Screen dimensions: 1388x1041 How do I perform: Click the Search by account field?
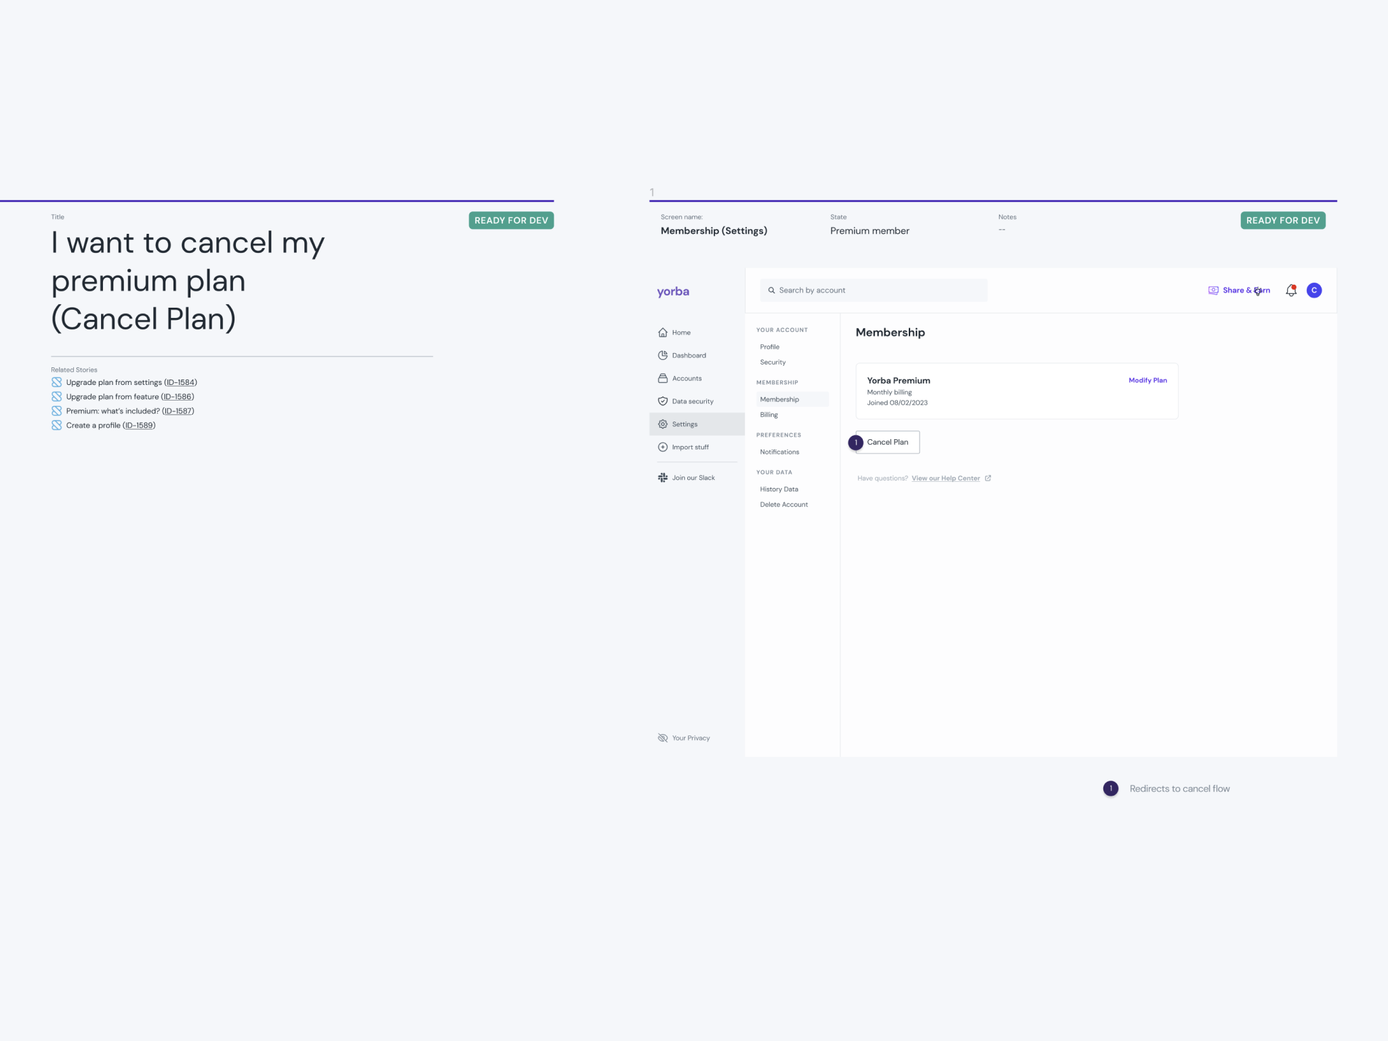click(x=873, y=290)
